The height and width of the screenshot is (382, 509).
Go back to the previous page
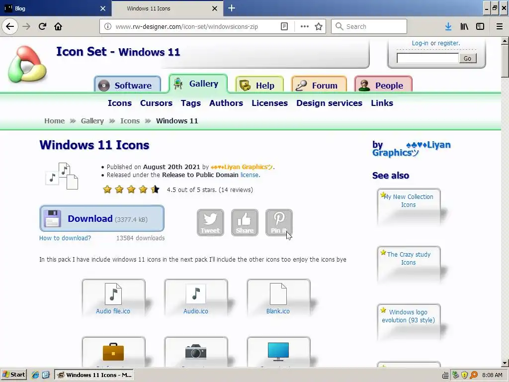click(x=10, y=26)
